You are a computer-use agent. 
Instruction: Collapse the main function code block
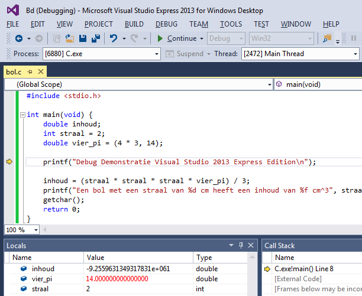pos(22,115)
